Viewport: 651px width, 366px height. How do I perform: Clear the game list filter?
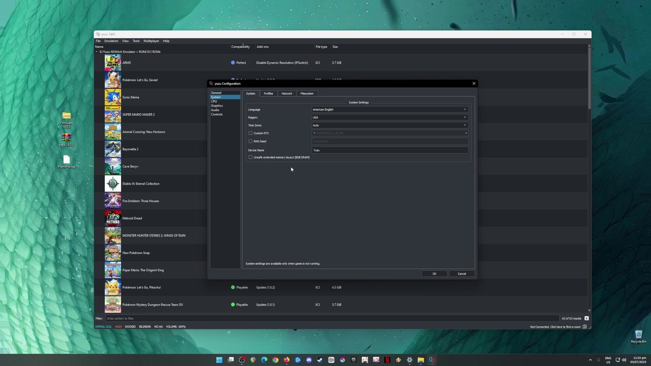click(x=586, y=318)
